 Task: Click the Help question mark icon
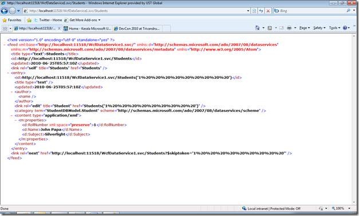point(345,28)
